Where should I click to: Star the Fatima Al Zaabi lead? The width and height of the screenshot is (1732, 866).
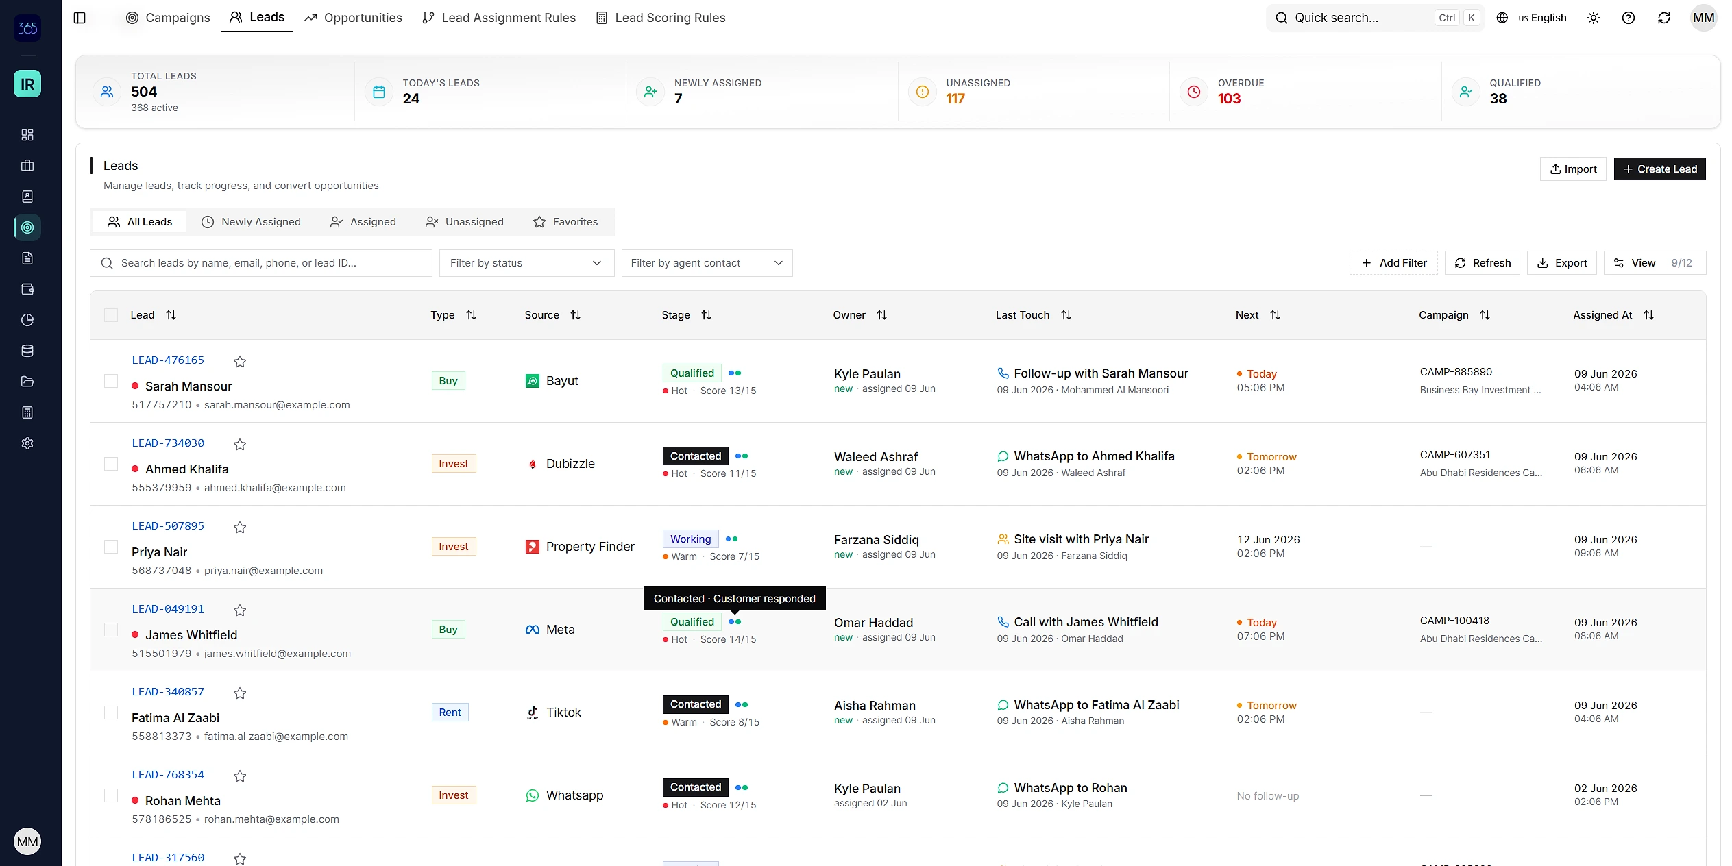coord(240,693)
